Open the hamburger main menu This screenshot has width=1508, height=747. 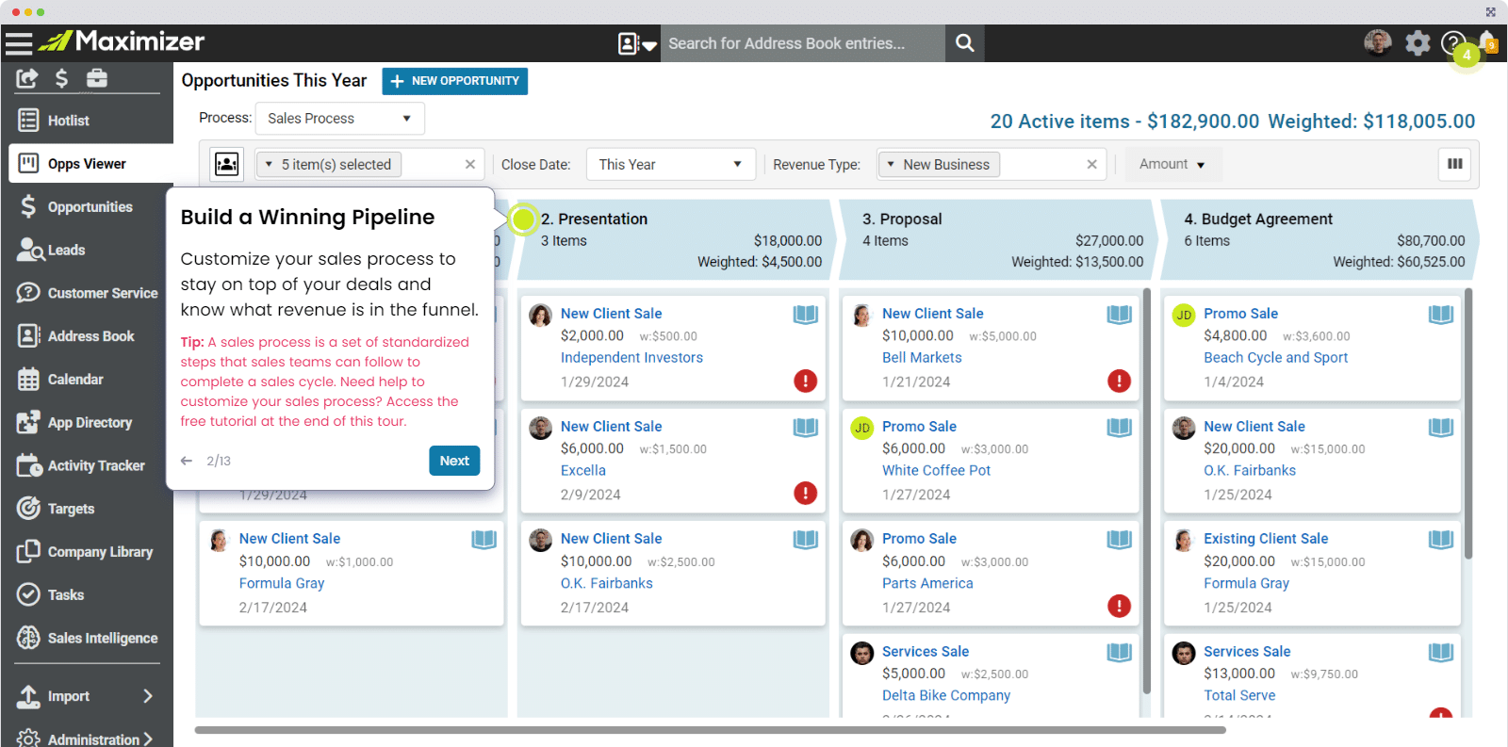click(19, 42)
